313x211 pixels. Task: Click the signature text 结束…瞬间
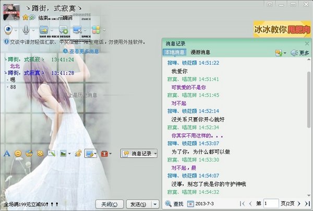(x=55, y=18)
